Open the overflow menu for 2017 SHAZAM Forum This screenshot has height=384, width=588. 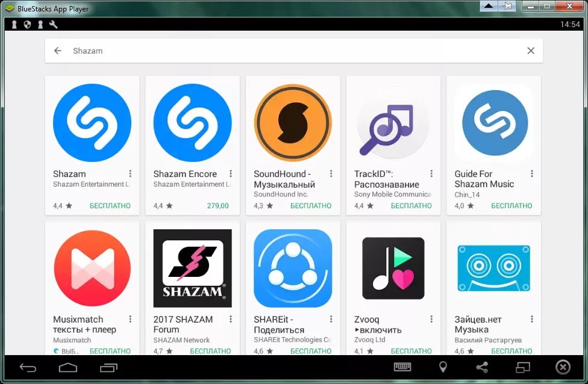click(x=231, y=319)
